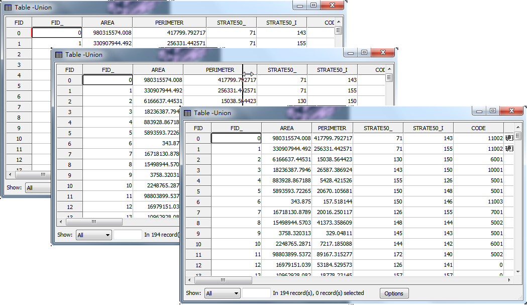
Task: Click scroll-right arrow in frontmost table
Action: 509,280
